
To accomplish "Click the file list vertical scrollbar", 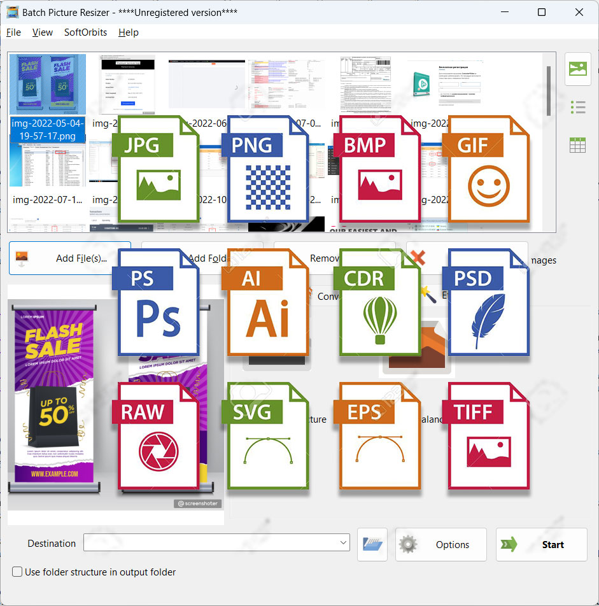I will (549, 91).
